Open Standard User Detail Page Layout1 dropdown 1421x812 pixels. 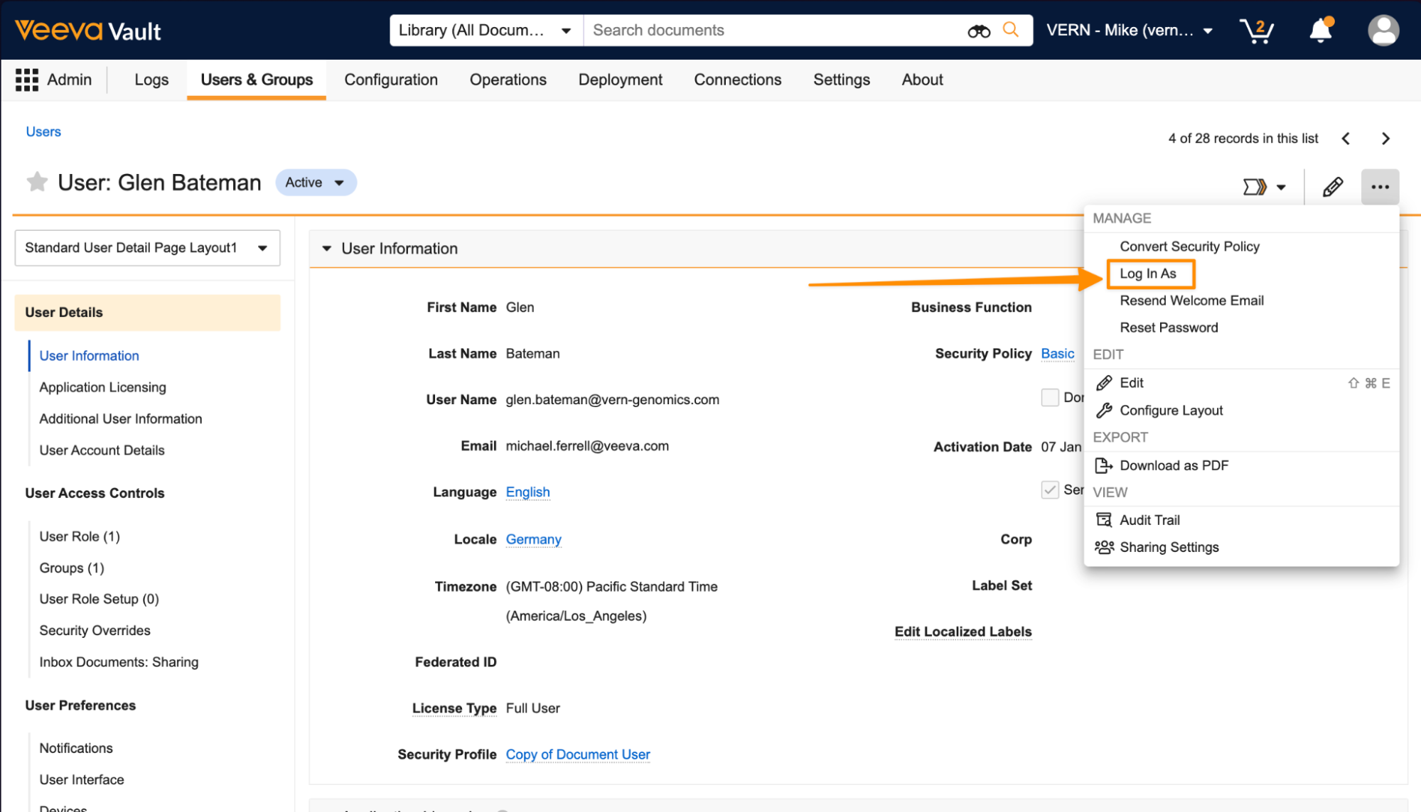coord(147,248)
